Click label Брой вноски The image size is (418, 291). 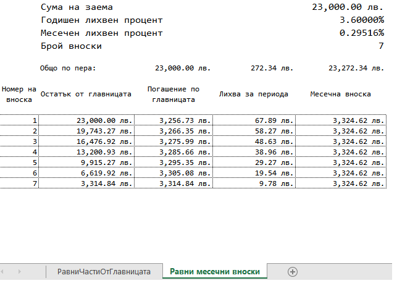[71, 46]
